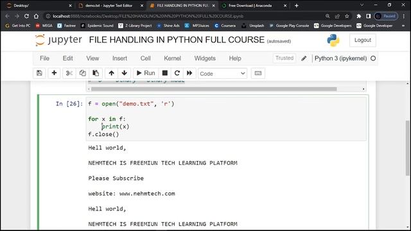Open a new browser tab
411x231 pixels.
click(297, 6)
